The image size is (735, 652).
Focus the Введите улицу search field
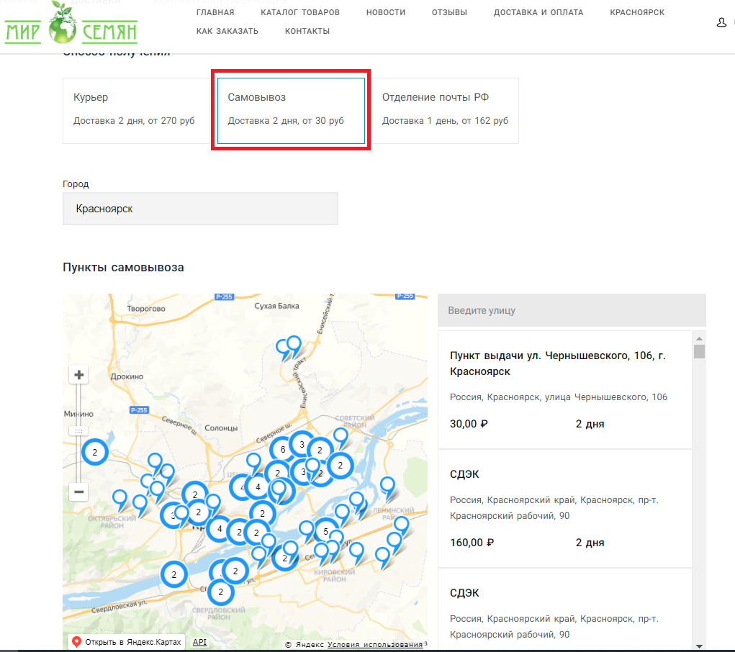click(572, 310)
